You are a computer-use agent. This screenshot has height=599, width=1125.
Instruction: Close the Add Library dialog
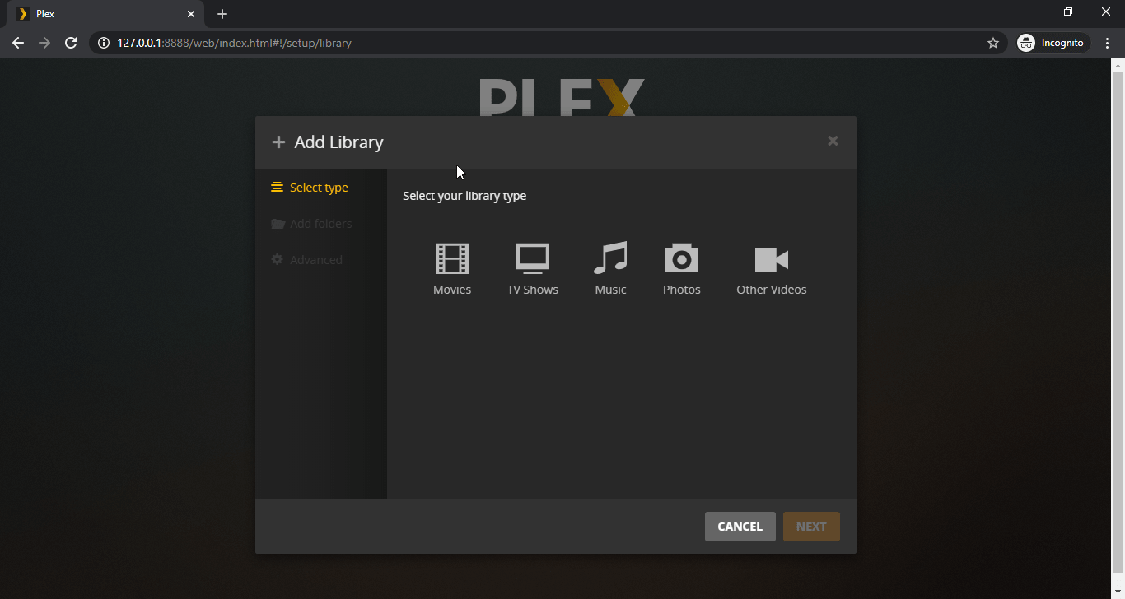point(833,141)
